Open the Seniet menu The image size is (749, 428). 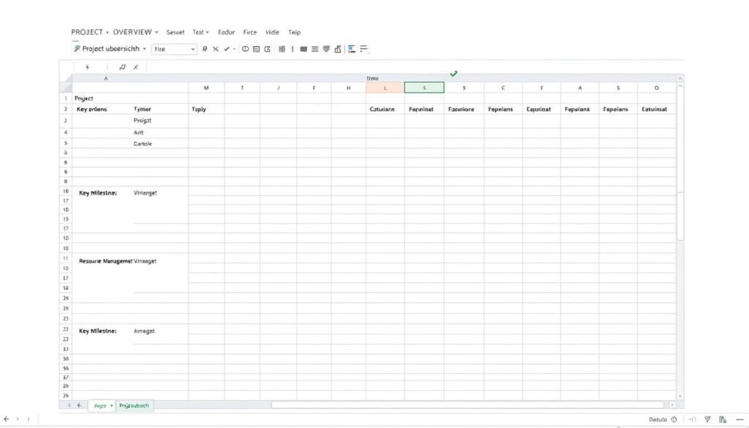click(x=176, y=32)
